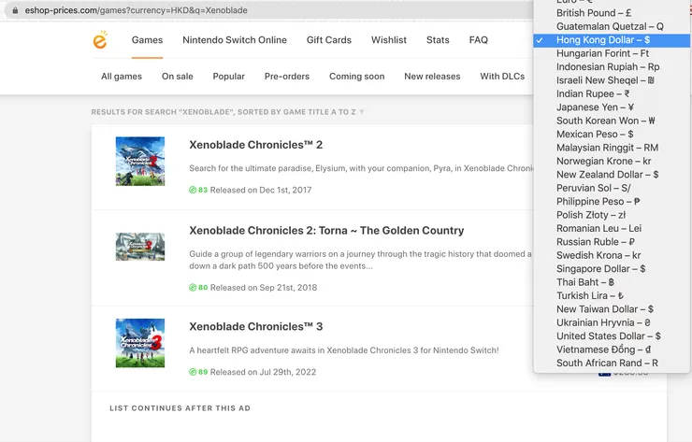Click the eshop-prices orange logo
Image resolution: width=692 pixels, height=442 pixels.
(100, 39)
